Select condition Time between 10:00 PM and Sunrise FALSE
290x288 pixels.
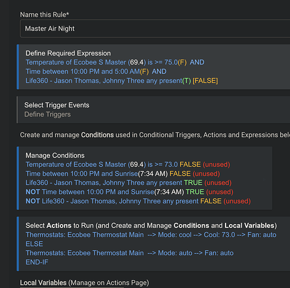point(123,173)
